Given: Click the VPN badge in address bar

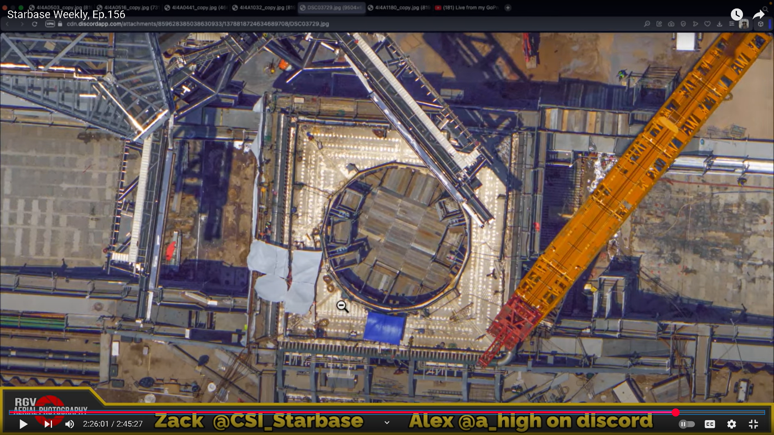Looking at the screenshot, I should click(50, 24).
